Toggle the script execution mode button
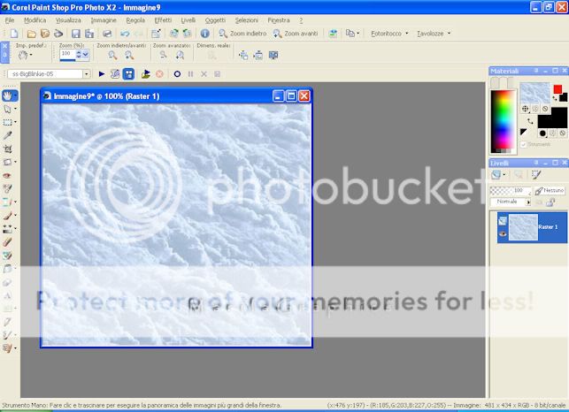This screenshot has width=569, height=412. 128,74
